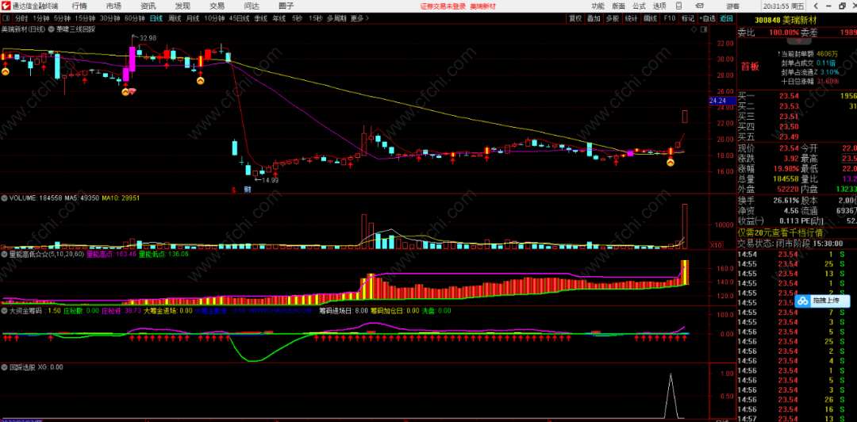Switch to 15分钟 period
The width and height of the screenshot is (857, 422).
(x=85, y=18)
